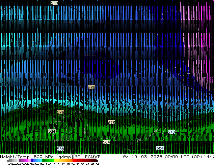The height and width of the screenshot is (165, 214).
Task: Click the '[gdmp]' unit label
Action: pos(65,157)
